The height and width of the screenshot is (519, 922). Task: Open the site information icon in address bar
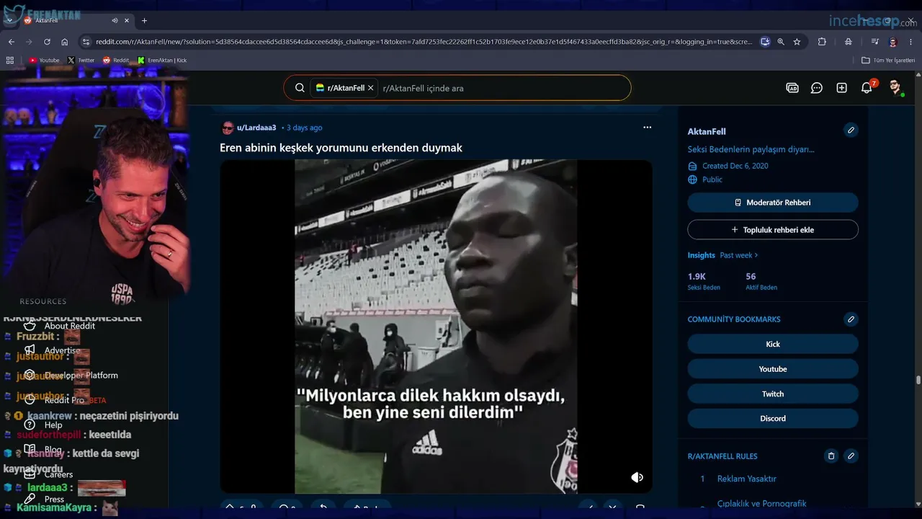(86, 42)
